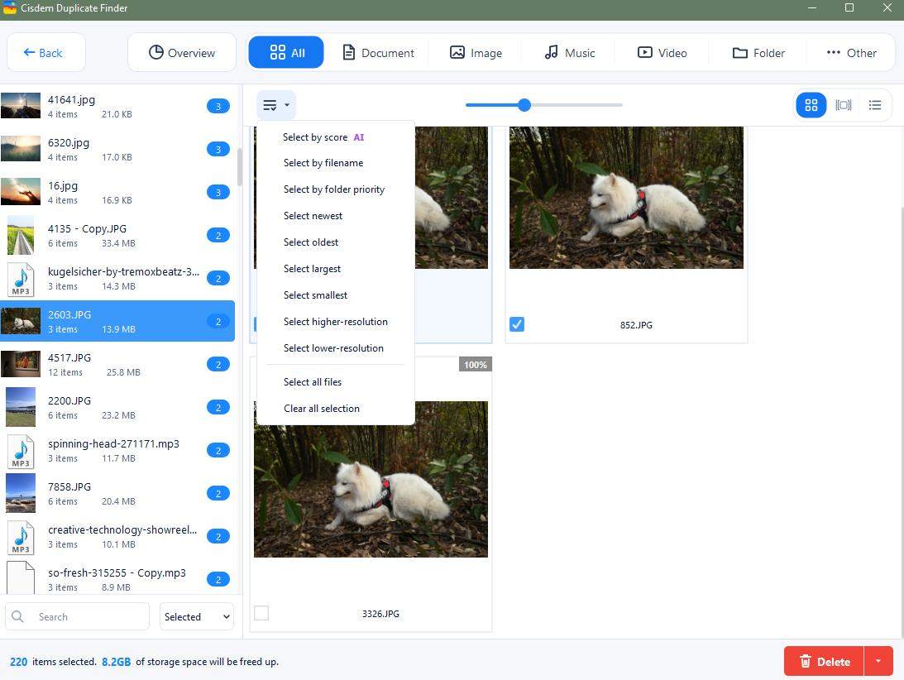Image resolution: width=904 pixels, height=680 pixels.
Task: Choose Select higher-resolution
Action: pyautogui.click(x=336, y=322)
